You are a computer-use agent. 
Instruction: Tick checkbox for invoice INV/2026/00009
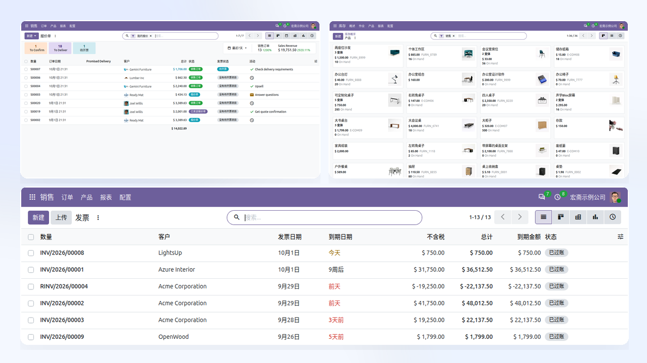[x=31, y=337]
